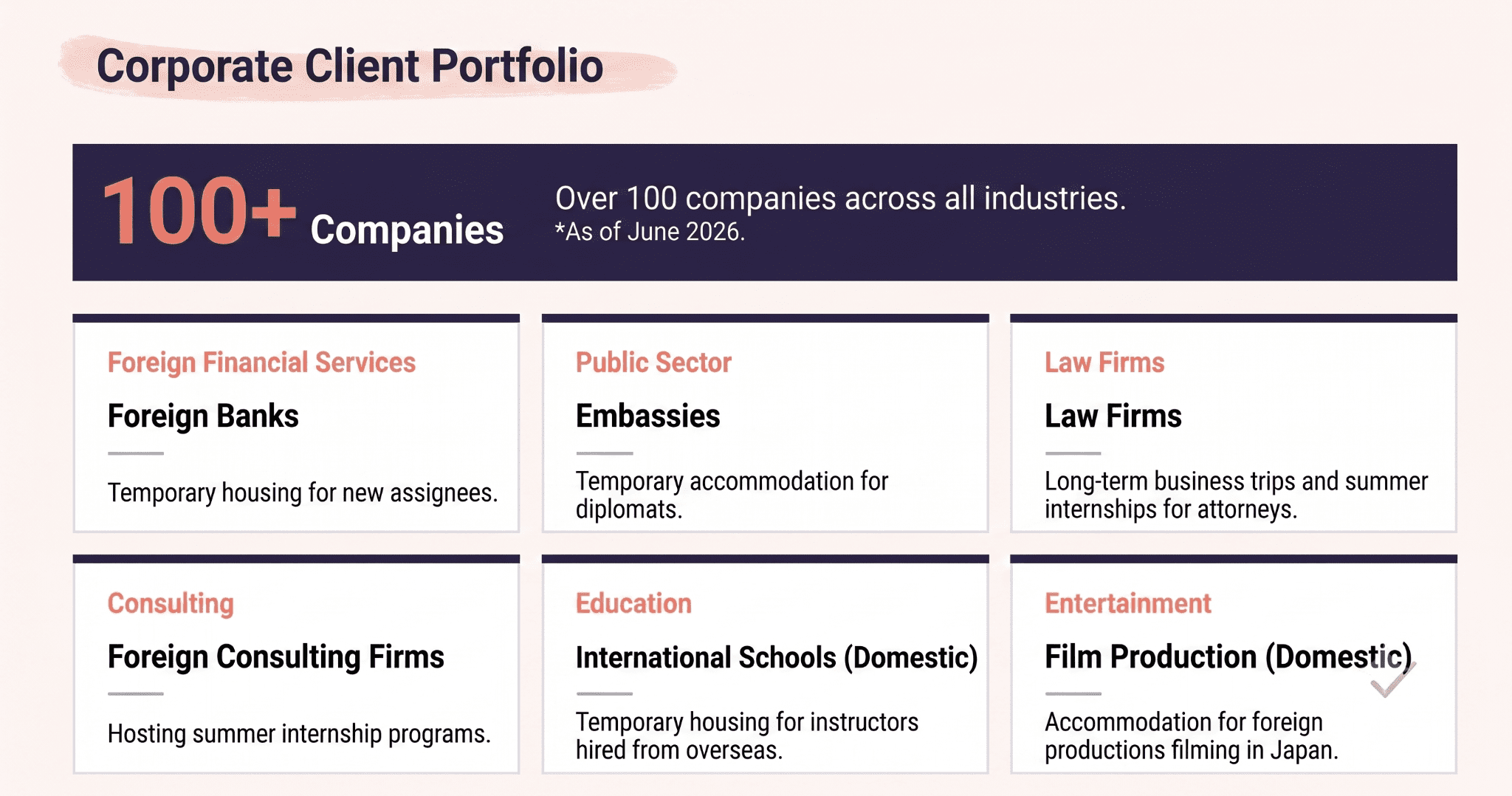Click the checkmark icon on Film Production card
The height and width of the screenshot is (796, 1512).
[x=1392, y=680]
